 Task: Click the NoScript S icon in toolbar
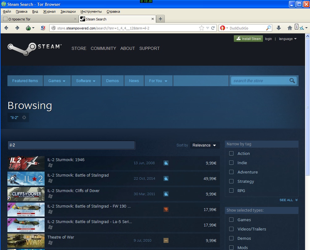pyautogui.click(x=43, y=28)
